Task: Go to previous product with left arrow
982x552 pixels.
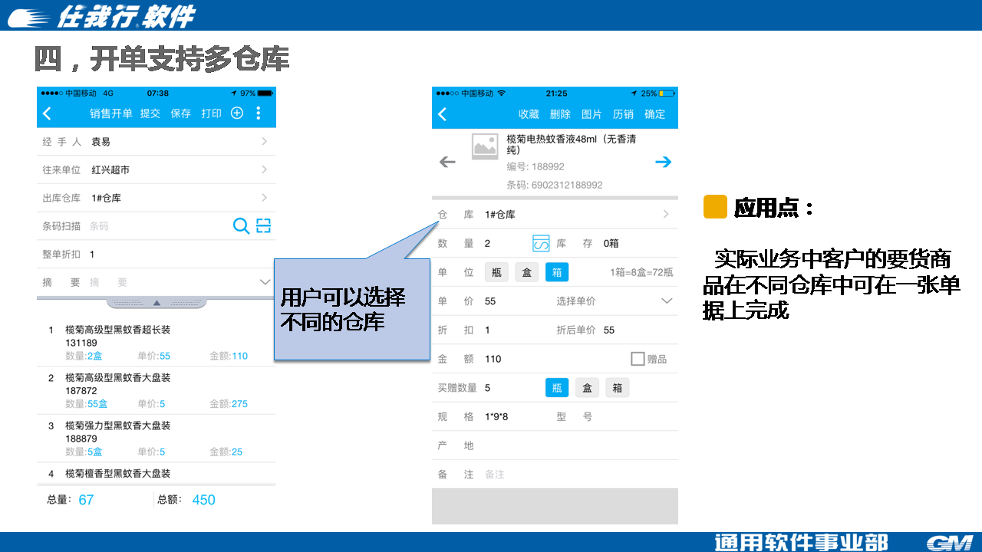Action: [447, 162]
